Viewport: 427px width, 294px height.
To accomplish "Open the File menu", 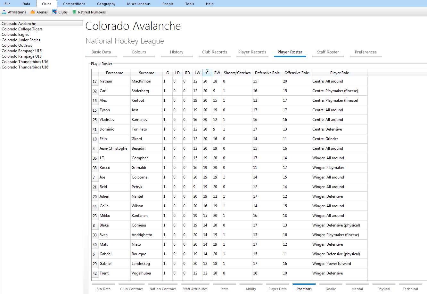I will 7,4.
